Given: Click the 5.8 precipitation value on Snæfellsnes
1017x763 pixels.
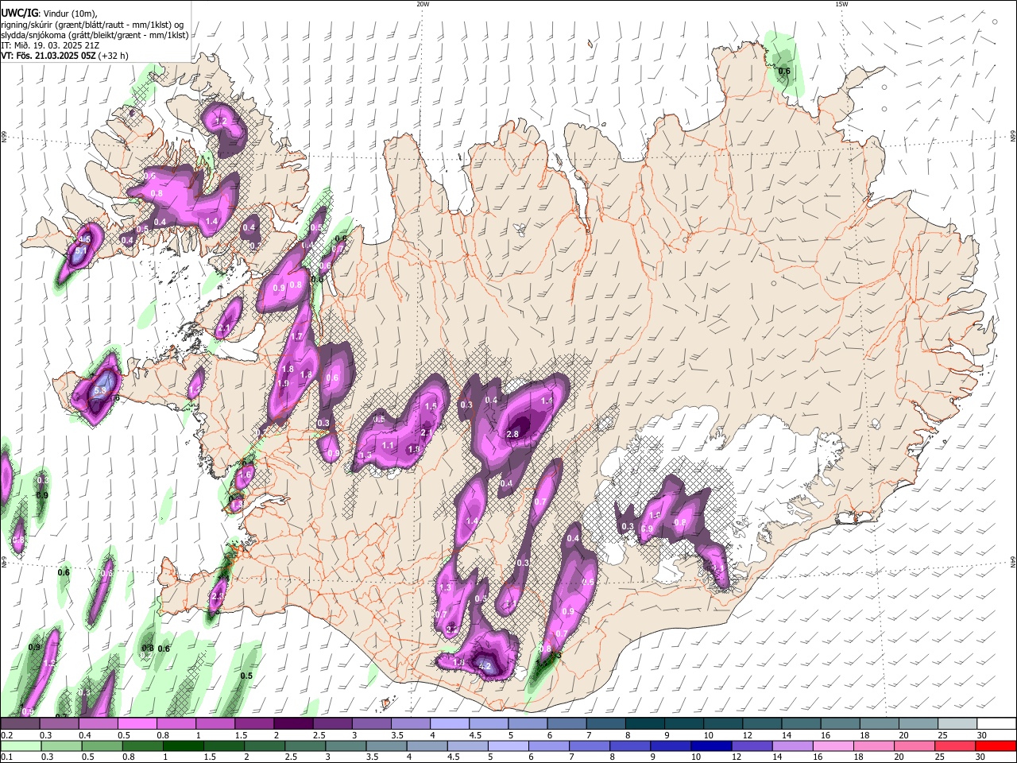Looking at the screenshot, I should click(100, 391).
